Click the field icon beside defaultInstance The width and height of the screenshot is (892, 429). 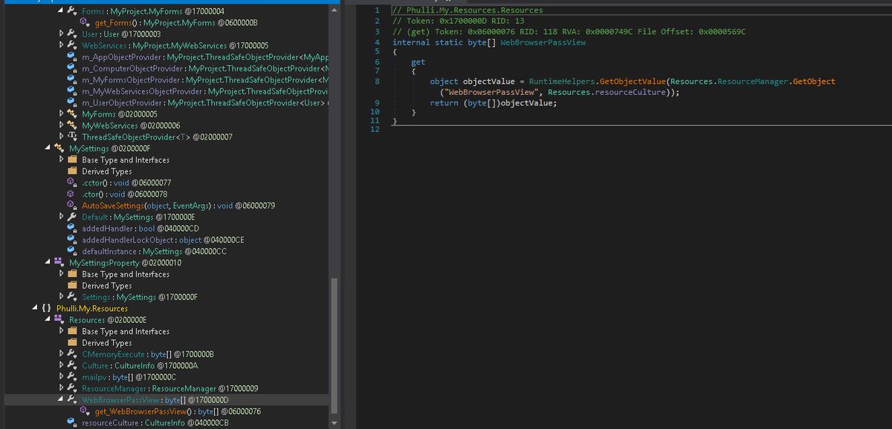(x=72, y=252)
